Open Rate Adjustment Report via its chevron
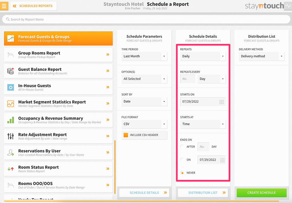 [x=108, y=136]
